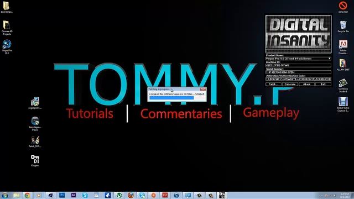Open Google Chrome from the taskbar

tap(27, 195)
